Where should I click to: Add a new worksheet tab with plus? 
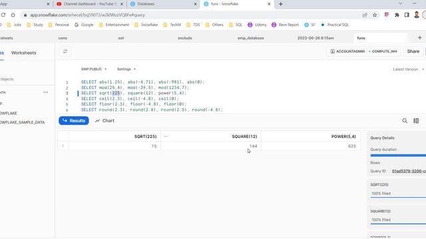[420, 38]
